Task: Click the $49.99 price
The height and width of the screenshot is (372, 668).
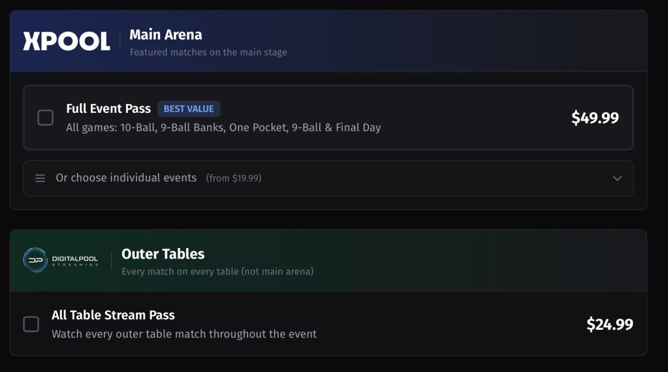Action: pos(595,118)
